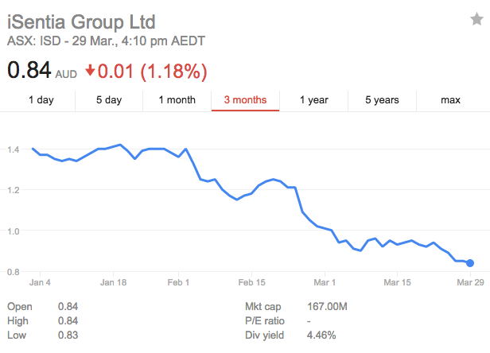This screenshot has width=490, height=353.
Task: Click the 1.4 y-axis label
Action: coord(14,149)
